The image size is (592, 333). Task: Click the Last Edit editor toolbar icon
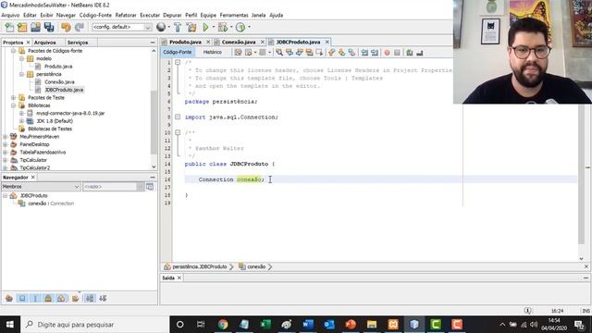click(239, 53)
